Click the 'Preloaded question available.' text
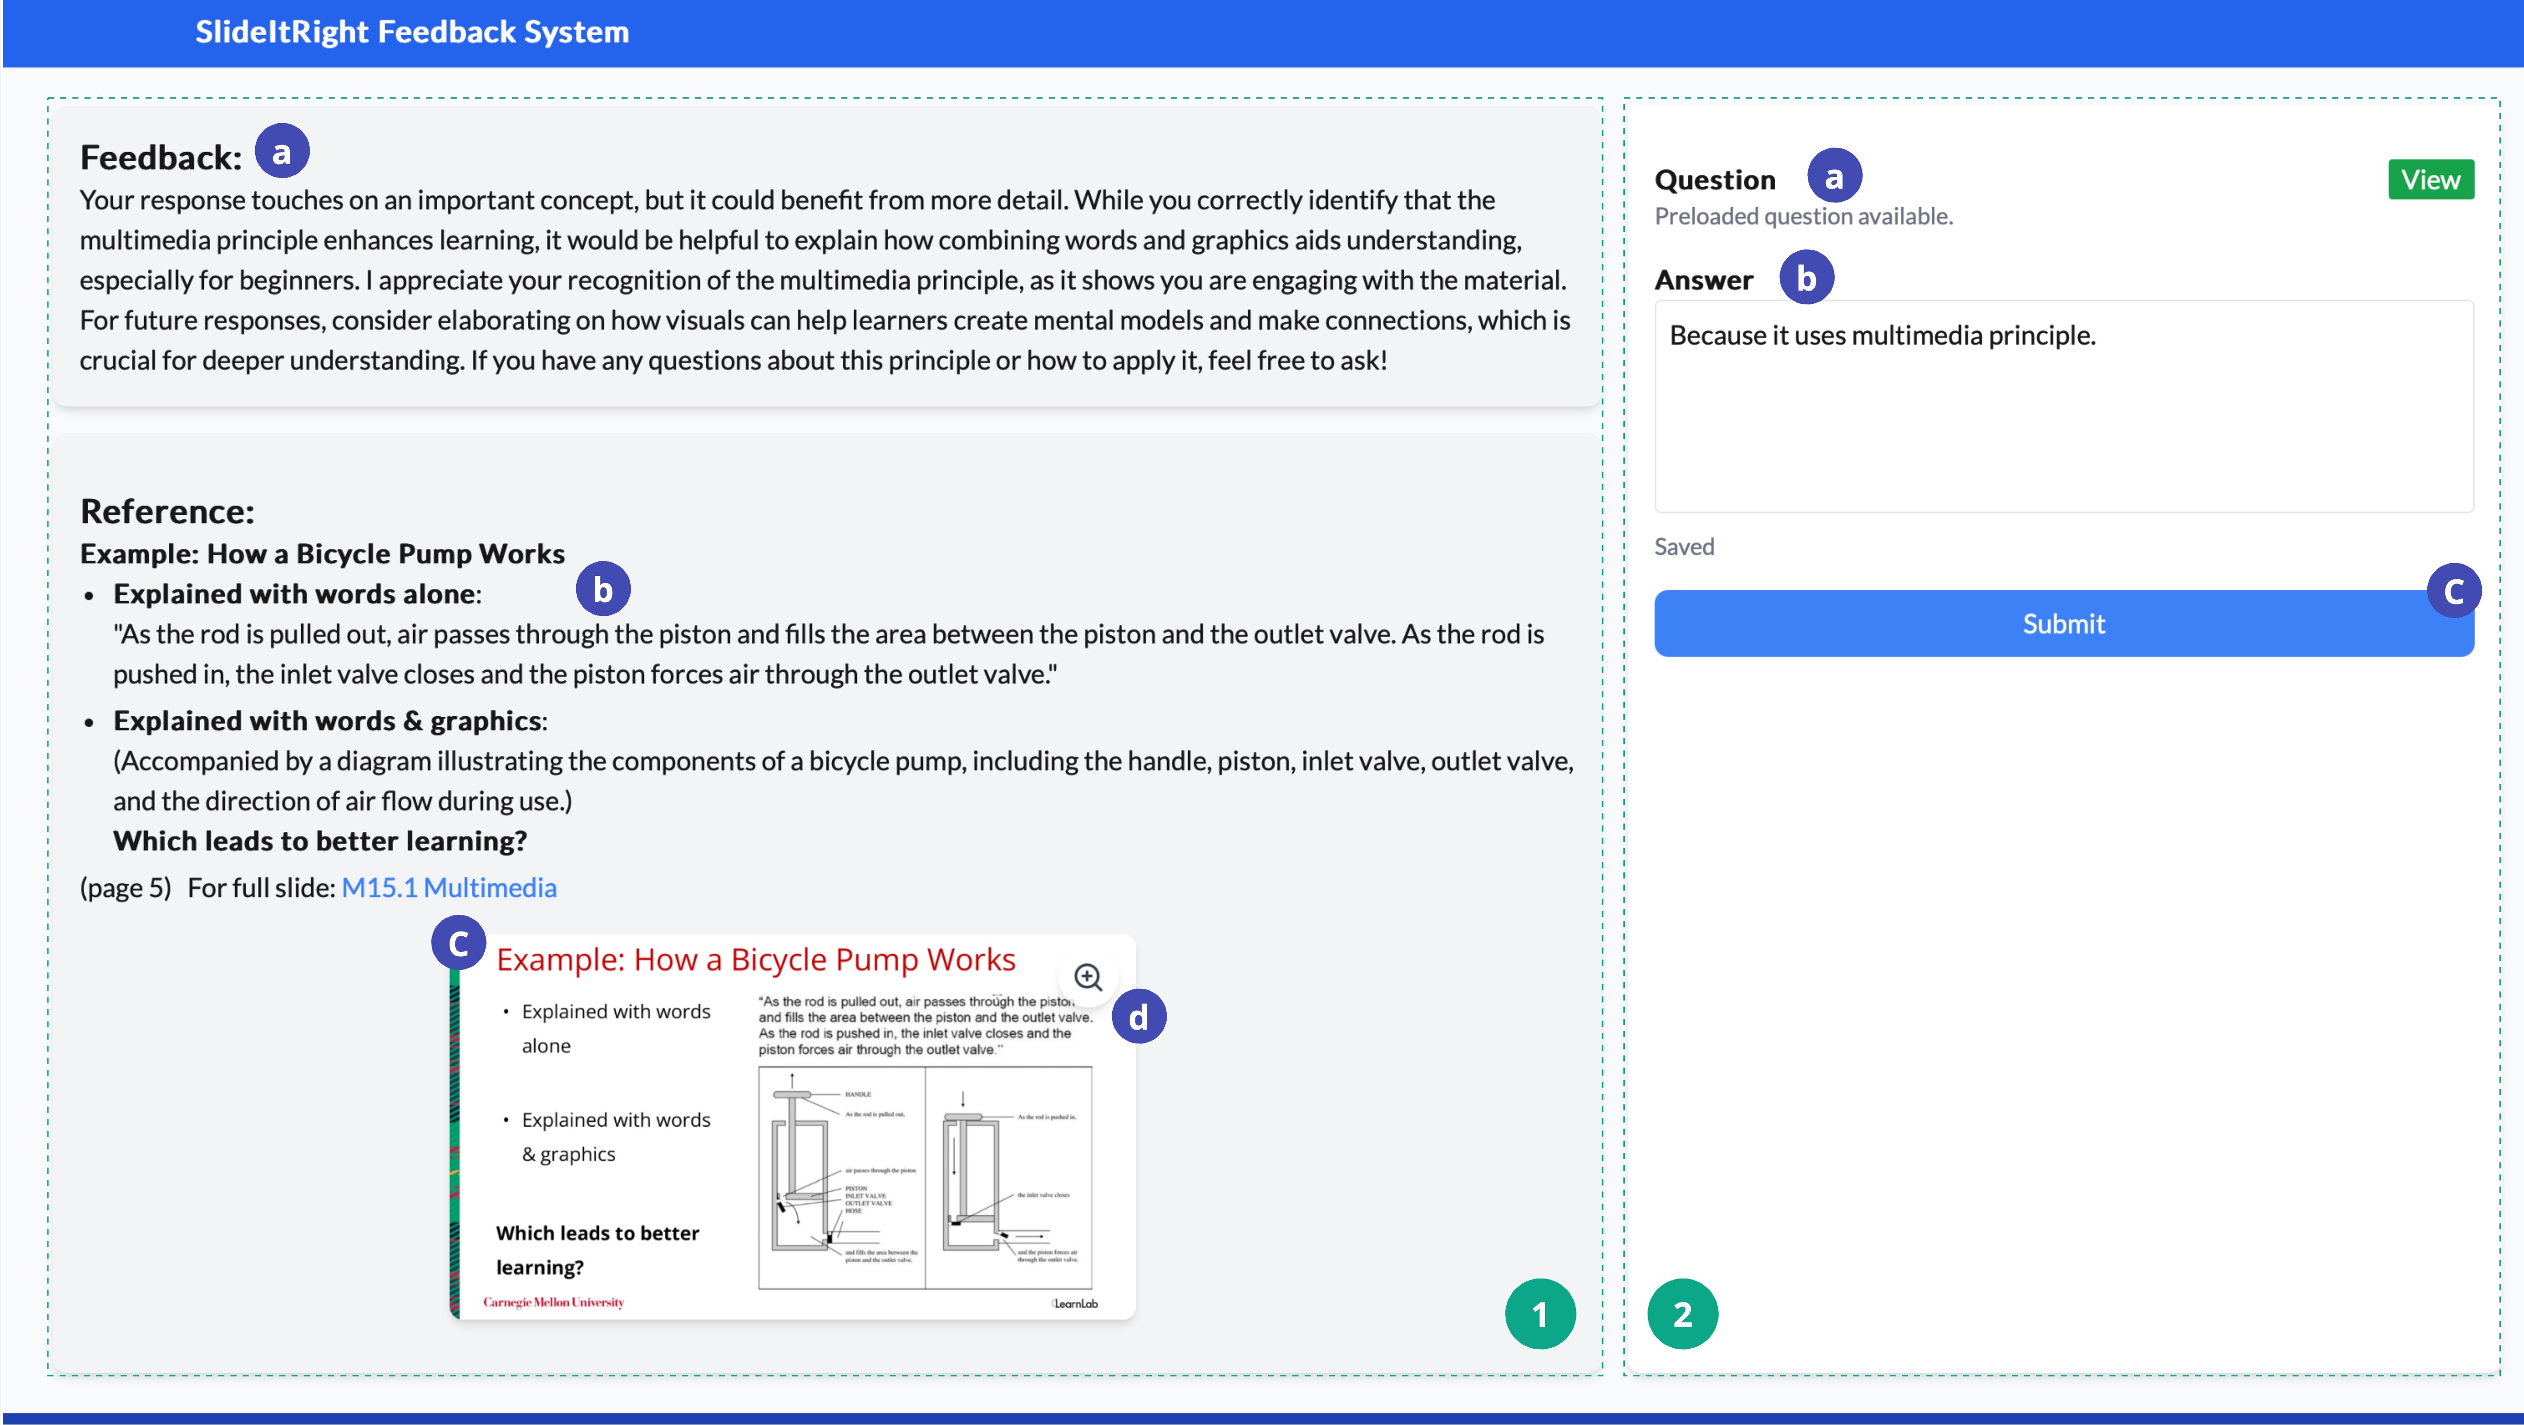The height and width of the screenshot is (1425, 2524). [1803, 217]
